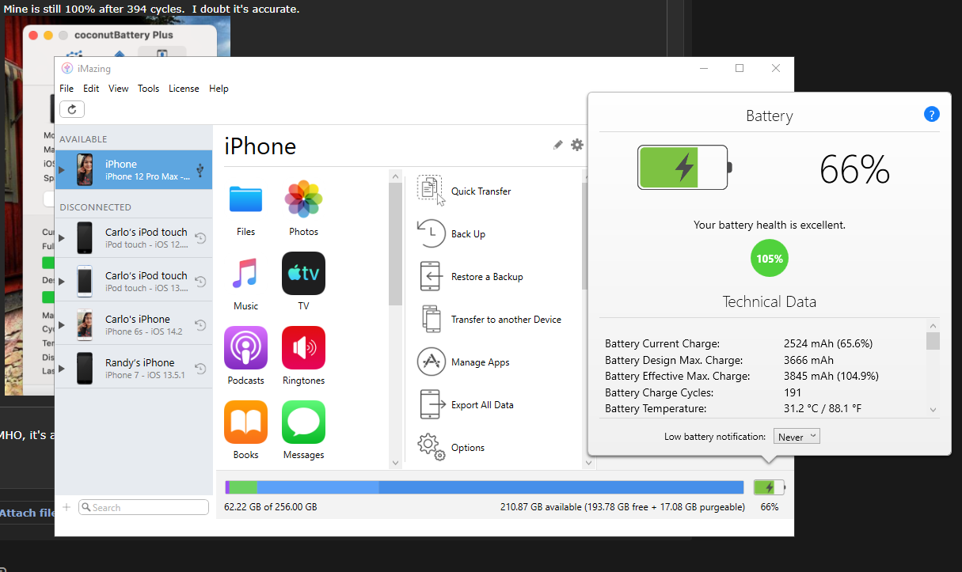Click the Attach file link in the forum page

(x=27, y=513)
